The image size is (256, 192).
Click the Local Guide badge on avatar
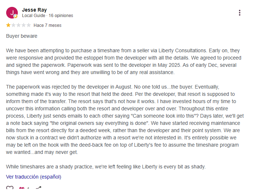(15, 16)
